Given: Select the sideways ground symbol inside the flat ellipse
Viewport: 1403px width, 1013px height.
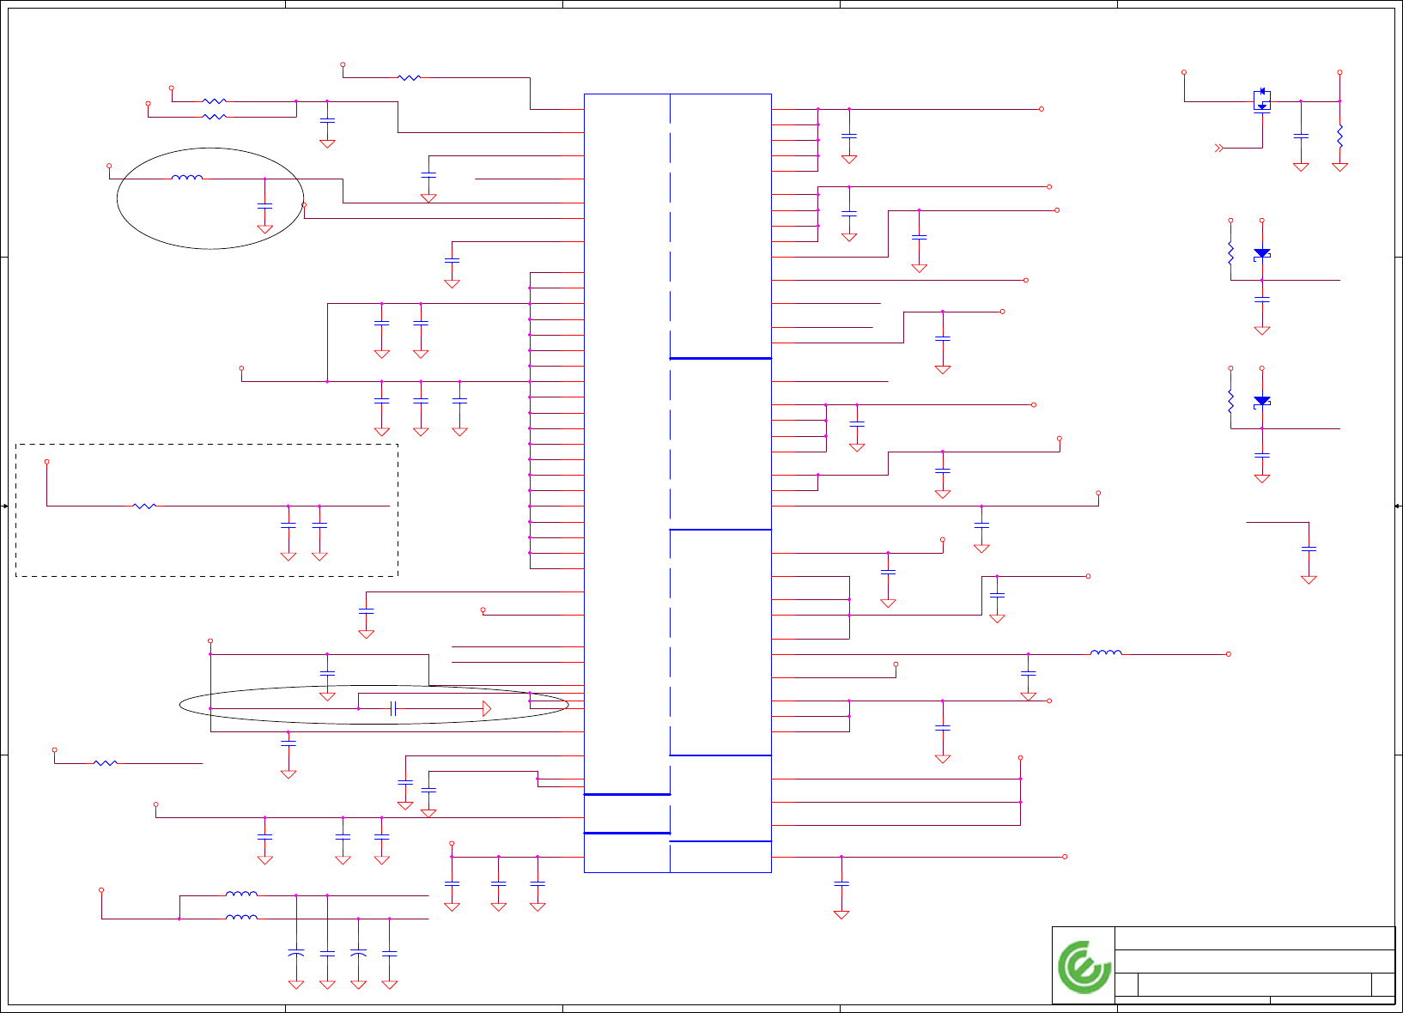Looking at the screenshot, I should coord(487,708).
